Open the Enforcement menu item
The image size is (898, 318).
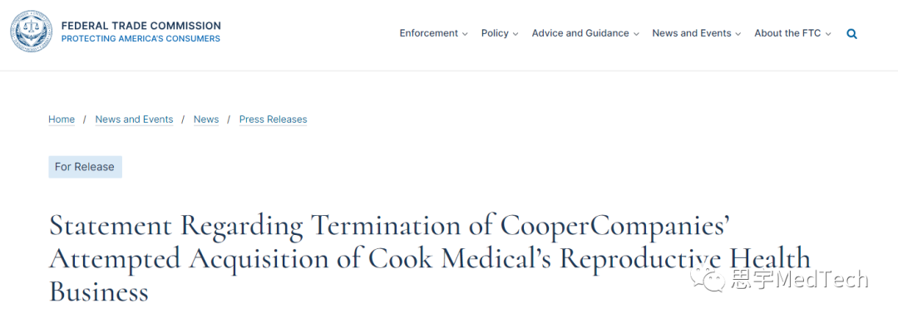(x=429, y=33)
